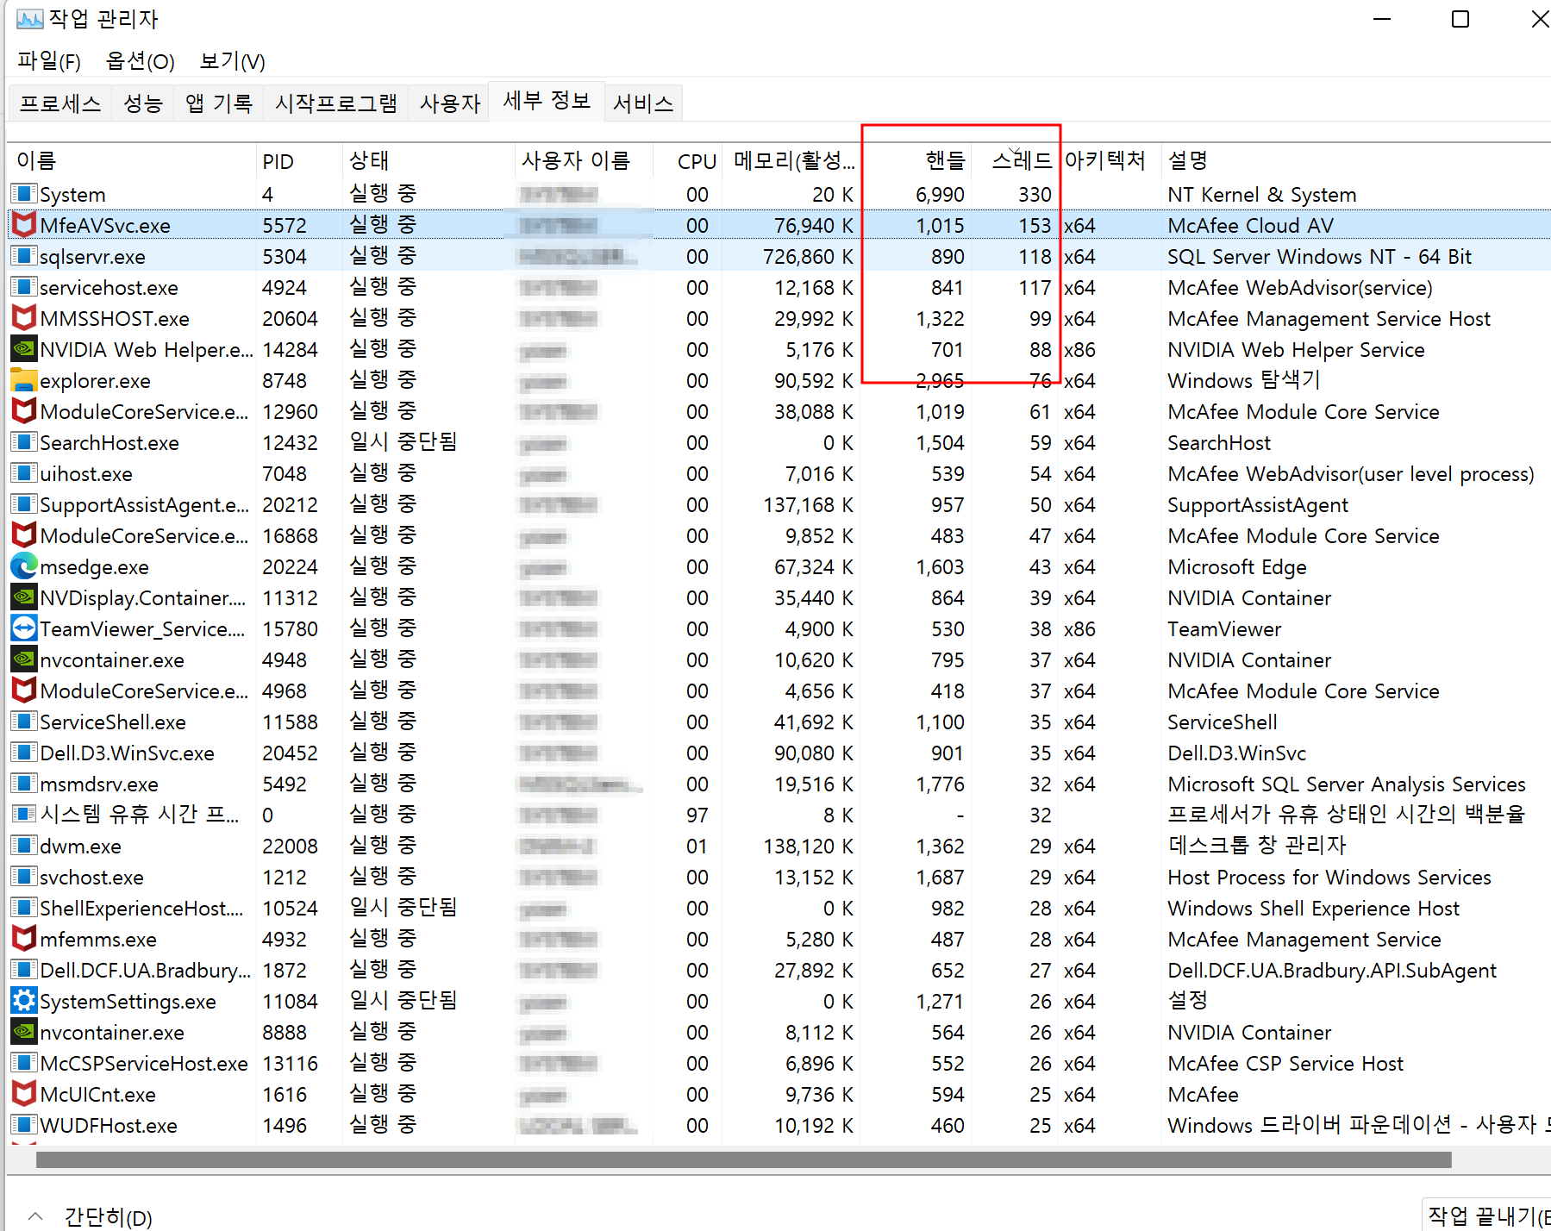Screen dimensions: 1551x1231
Task: Switch to the 서비스 tab
Action: (x=643, y=103)
